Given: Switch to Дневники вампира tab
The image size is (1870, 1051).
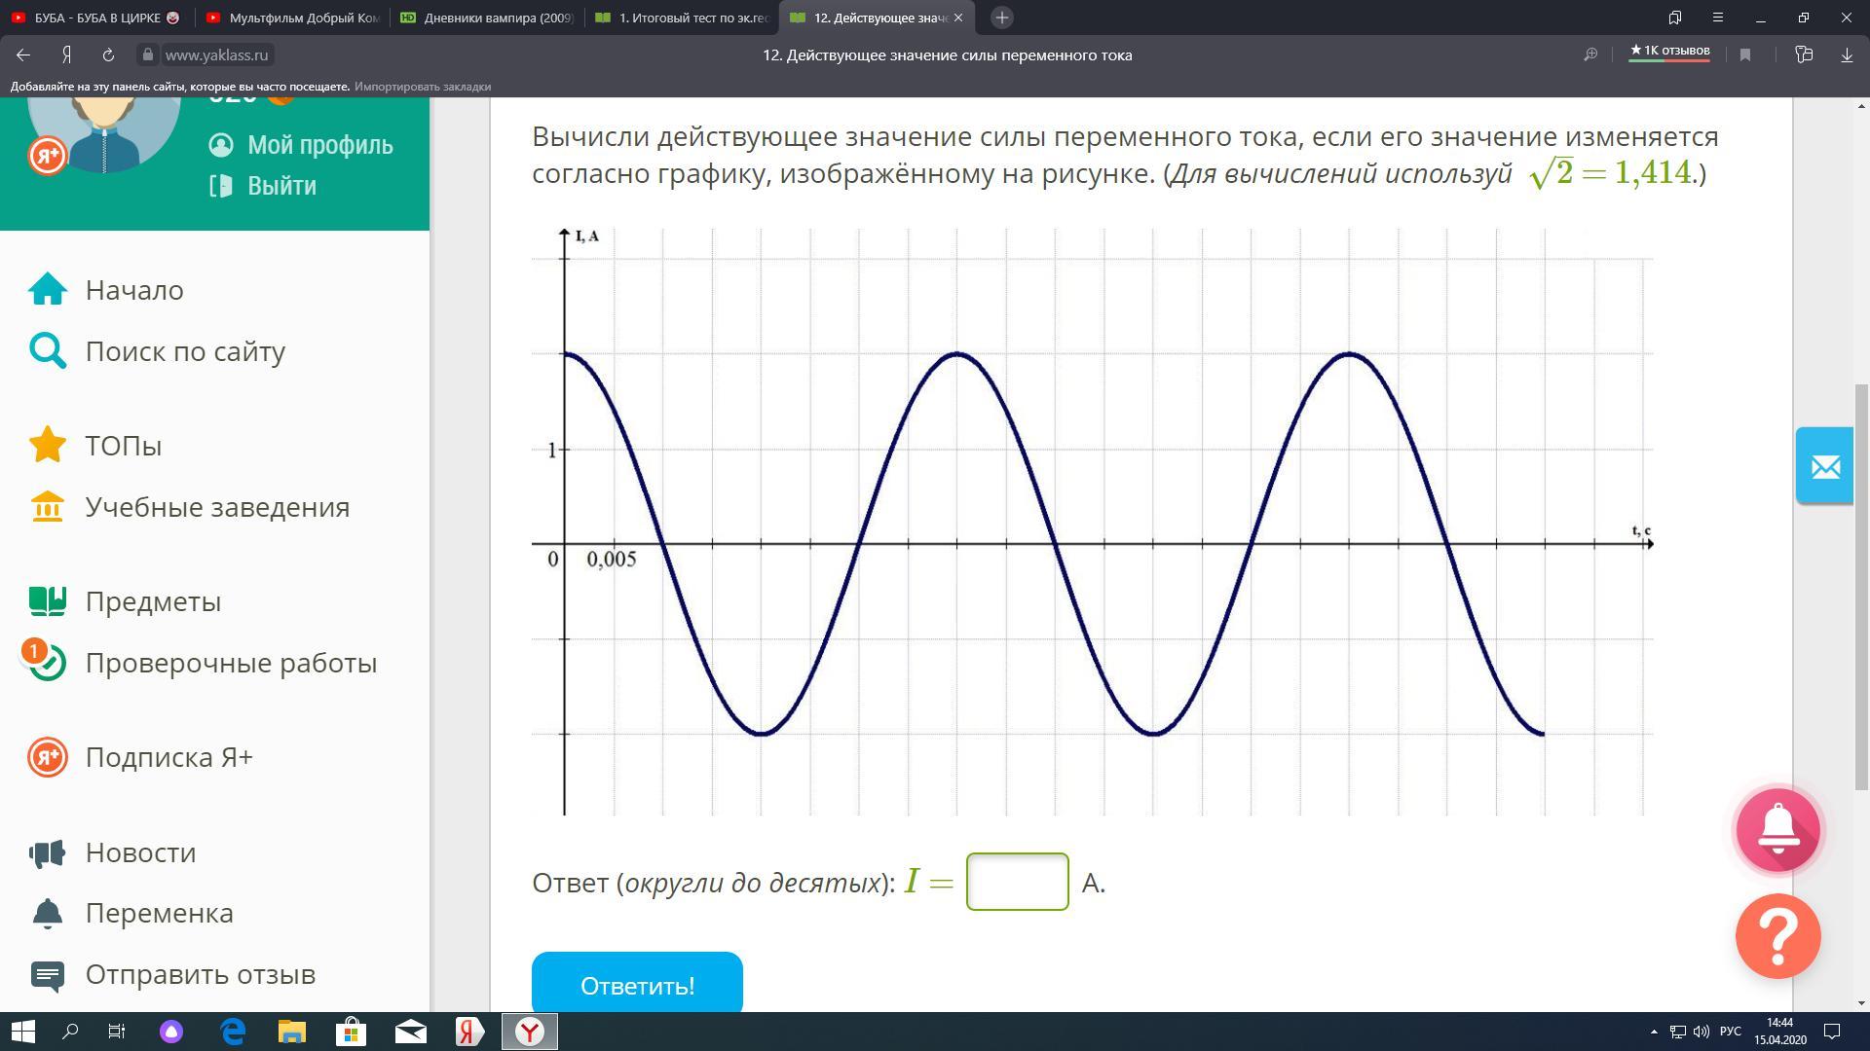Looking at the screenshot, I should 487,18.
